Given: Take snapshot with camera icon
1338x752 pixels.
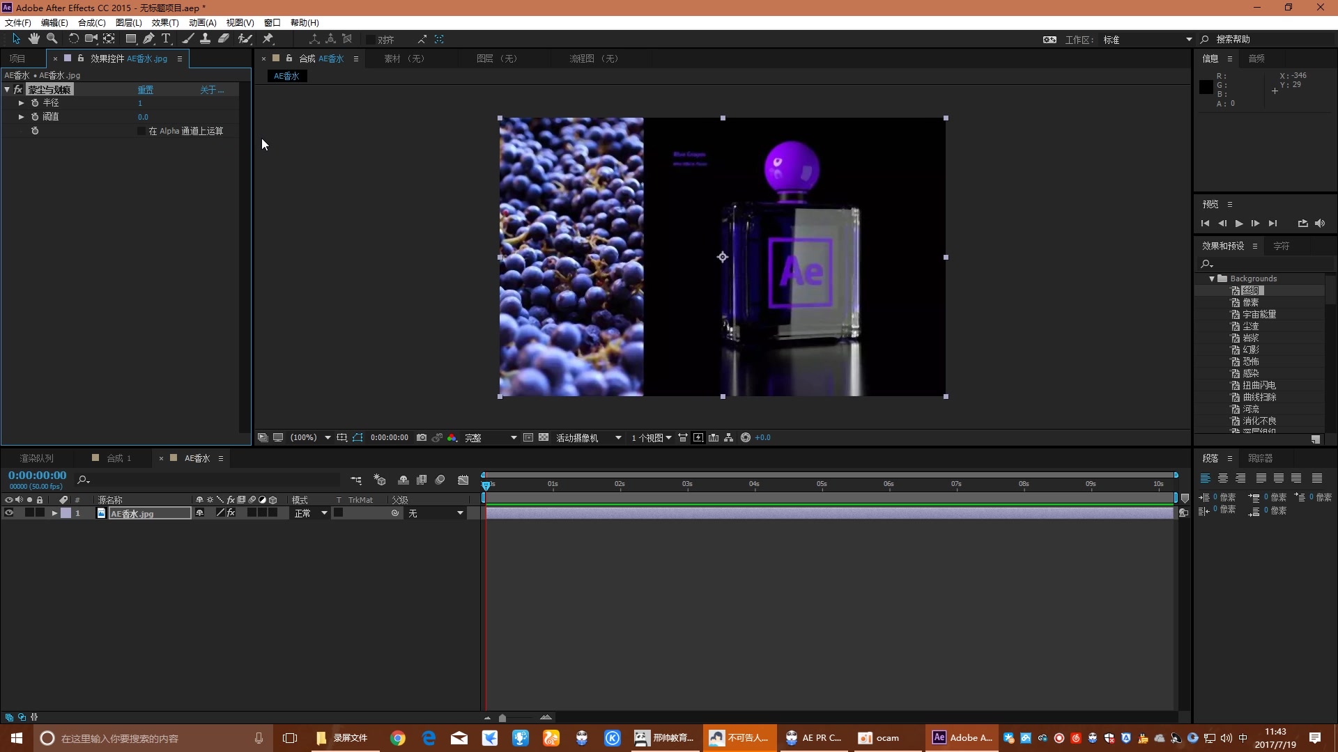Looking at the screenshot, I should (422, 438).
